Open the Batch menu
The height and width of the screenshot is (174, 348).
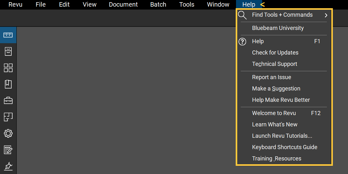(x=158, y=5)
